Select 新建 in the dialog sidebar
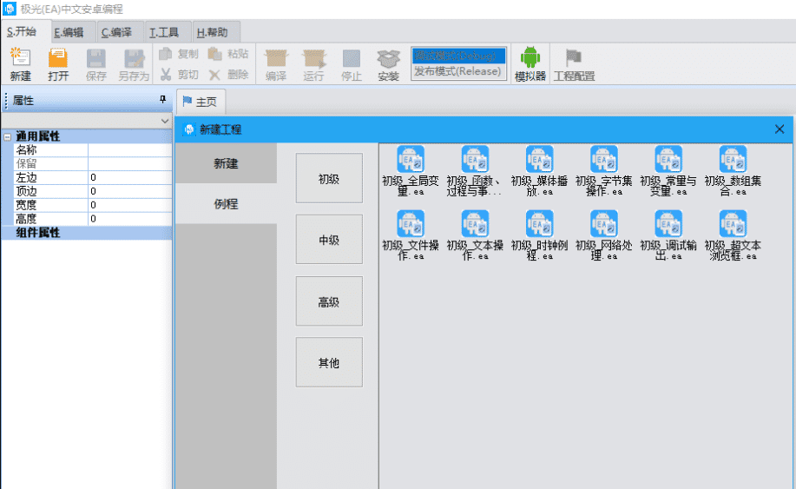 pos(226,163)
